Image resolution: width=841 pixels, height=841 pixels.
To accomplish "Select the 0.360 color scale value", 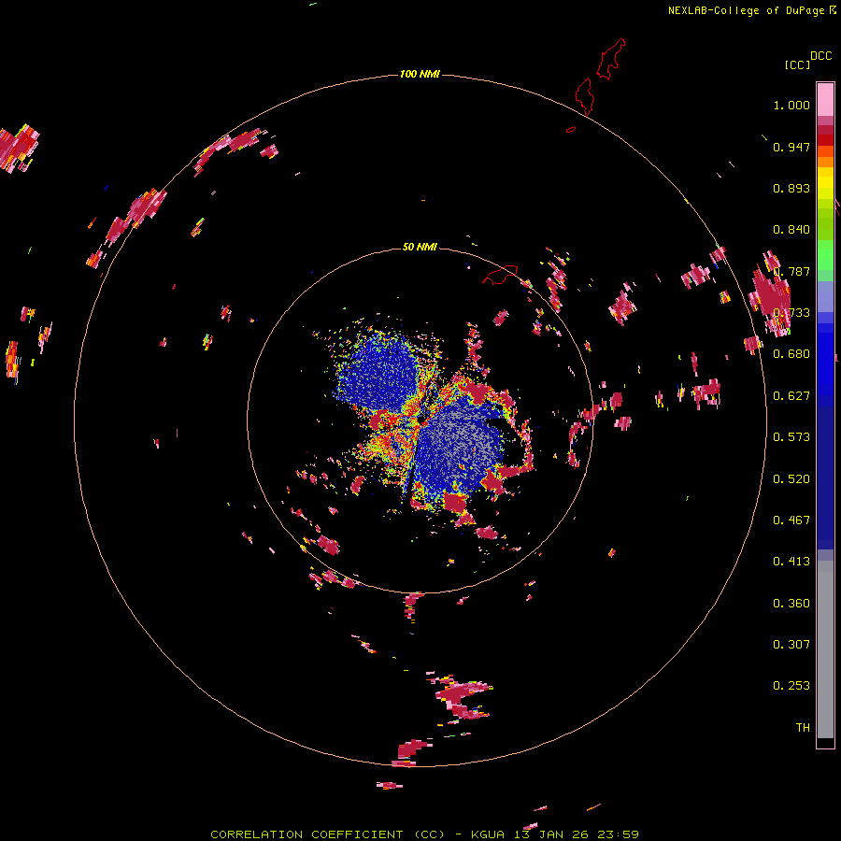I will [791, 604].
